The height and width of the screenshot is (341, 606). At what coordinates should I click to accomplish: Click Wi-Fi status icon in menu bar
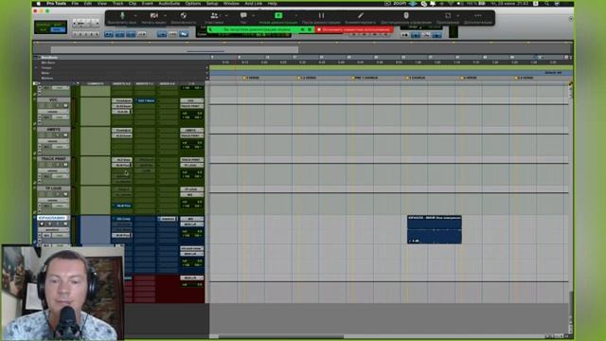click(451, 4)
